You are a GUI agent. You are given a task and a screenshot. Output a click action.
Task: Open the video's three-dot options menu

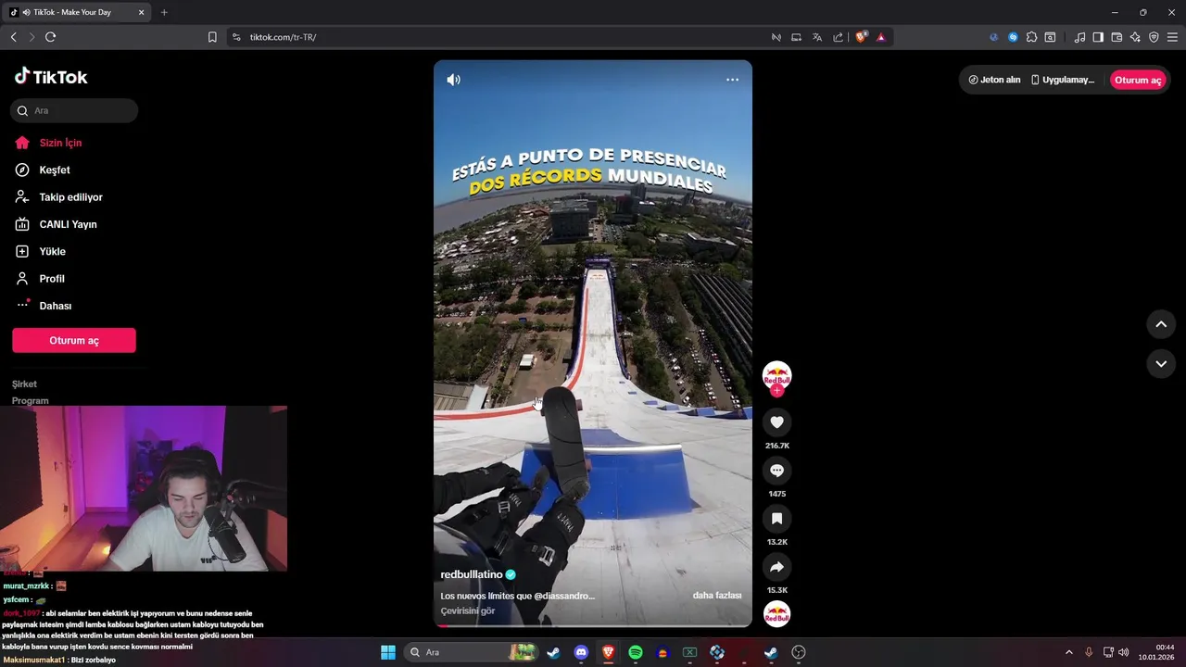(732, 80)
